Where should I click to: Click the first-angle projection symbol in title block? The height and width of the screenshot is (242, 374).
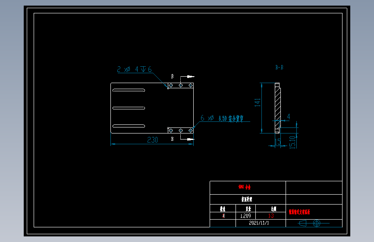pos(314,223)
